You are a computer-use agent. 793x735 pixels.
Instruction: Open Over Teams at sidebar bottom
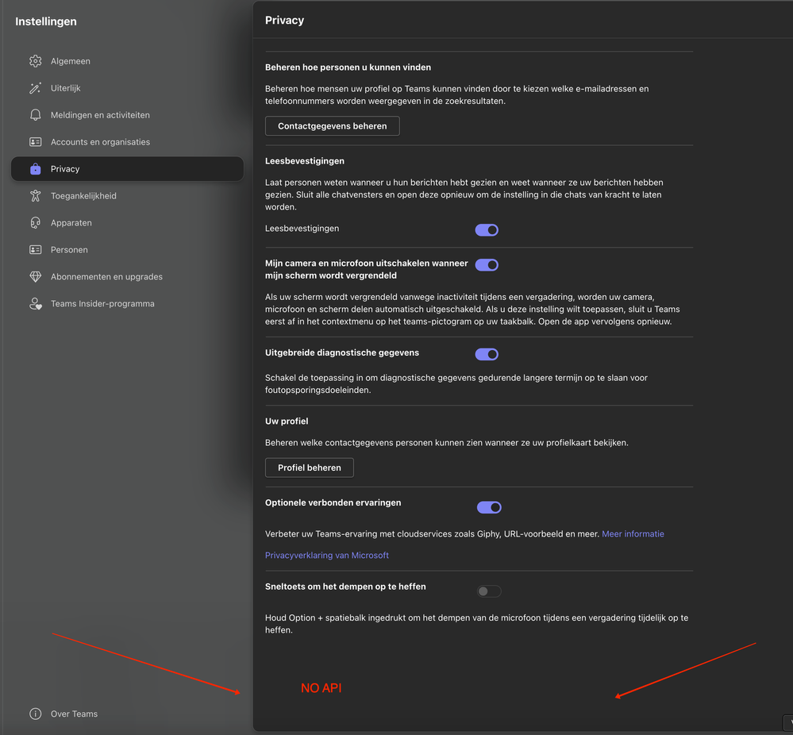[127, 714]
